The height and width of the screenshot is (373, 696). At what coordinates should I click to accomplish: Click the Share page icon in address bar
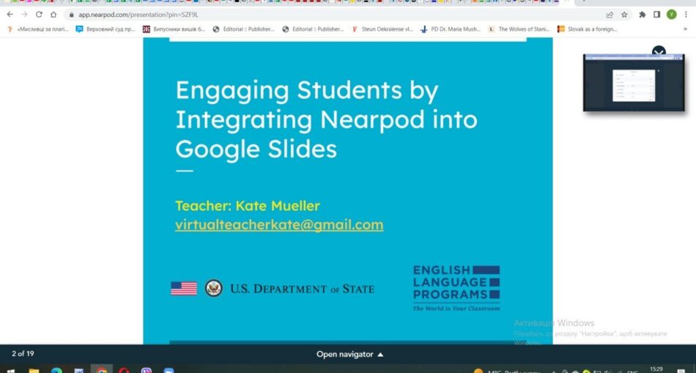tap(610, 14)
